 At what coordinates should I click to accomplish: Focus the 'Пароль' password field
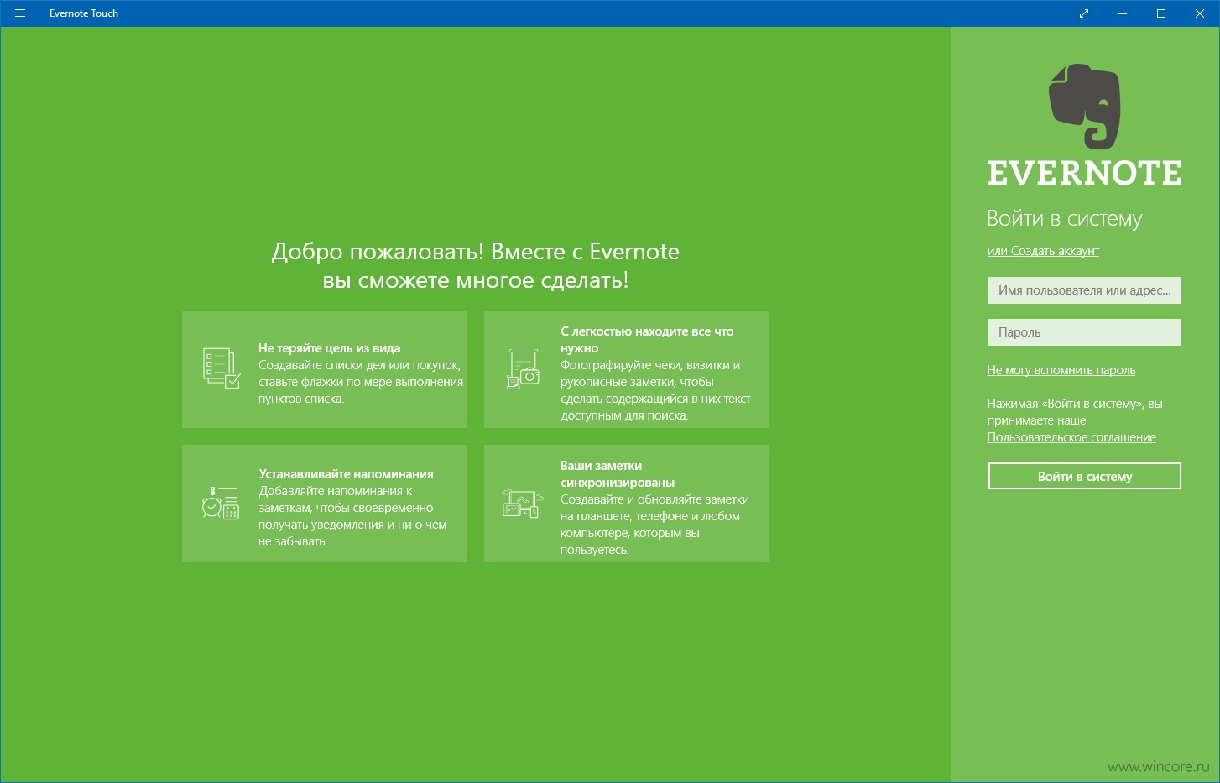[x=1084, y=332]
